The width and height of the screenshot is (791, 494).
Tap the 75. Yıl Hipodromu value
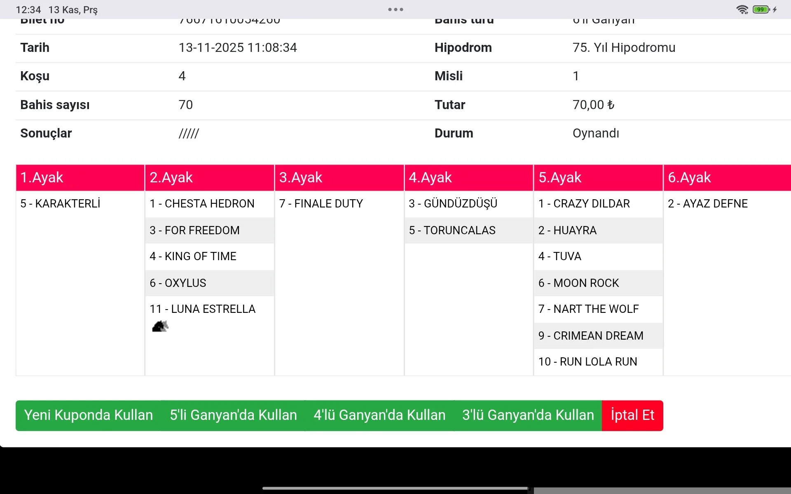624,48
